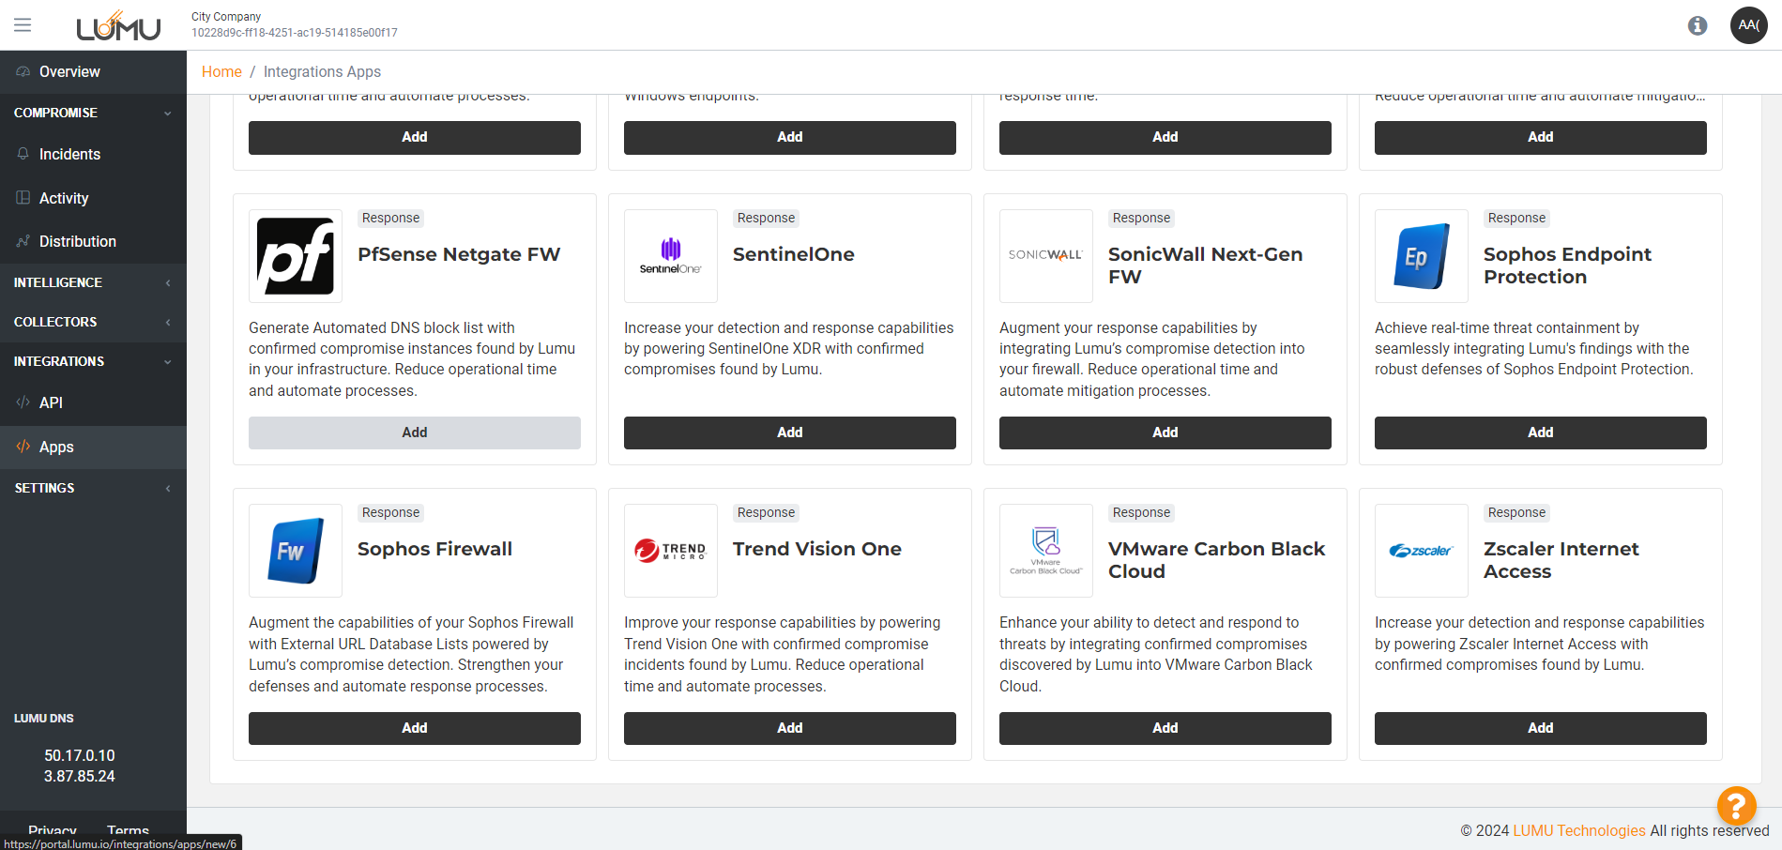Viewport: 1782px width, 850px height.
Task: Open the user avatar profile menu
Action: [x=1748, y=25]
